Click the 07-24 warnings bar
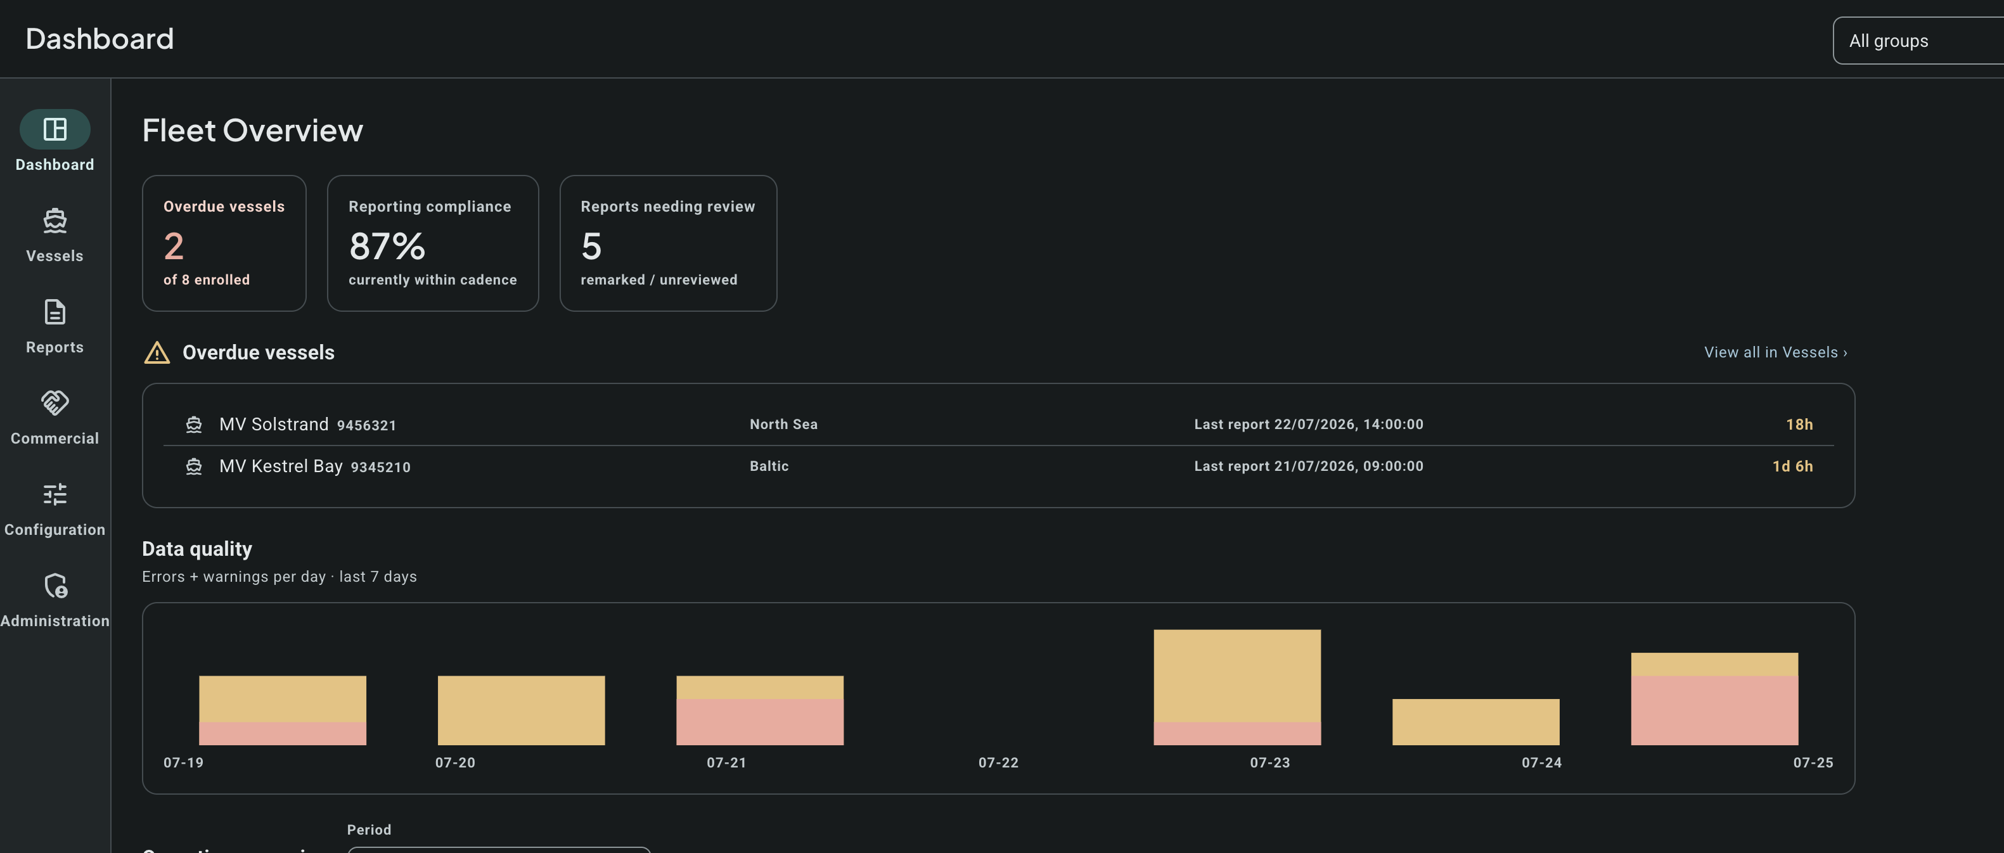This screenshot has width=2004, height=853. click(x=1476, y=722)
